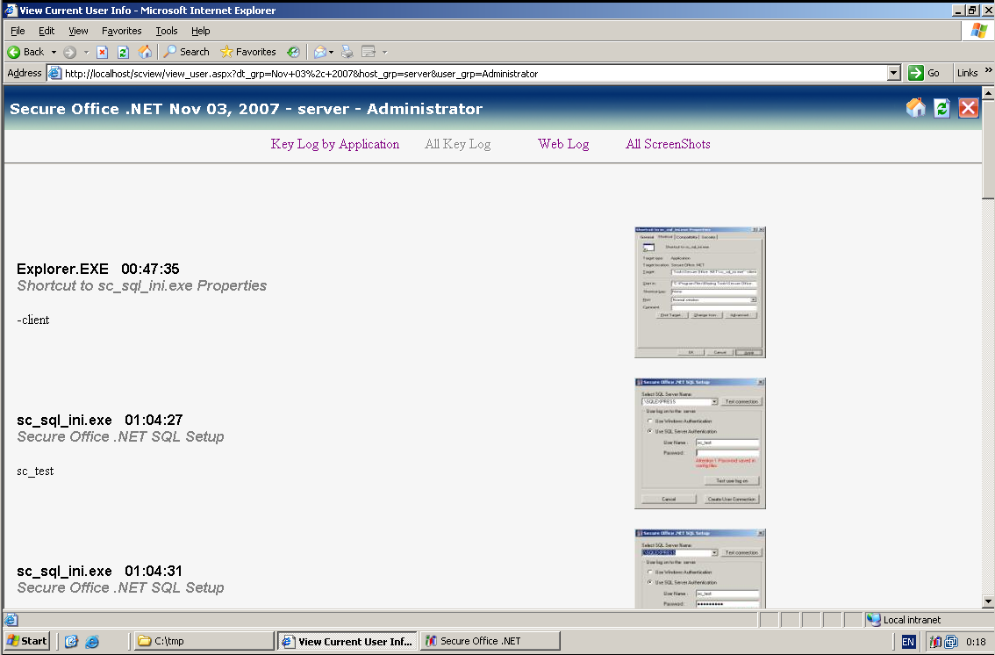This screenshot has height=655, width=995.
Task: Click the Print icon in IE toolbar
Action: pos(347,52)
